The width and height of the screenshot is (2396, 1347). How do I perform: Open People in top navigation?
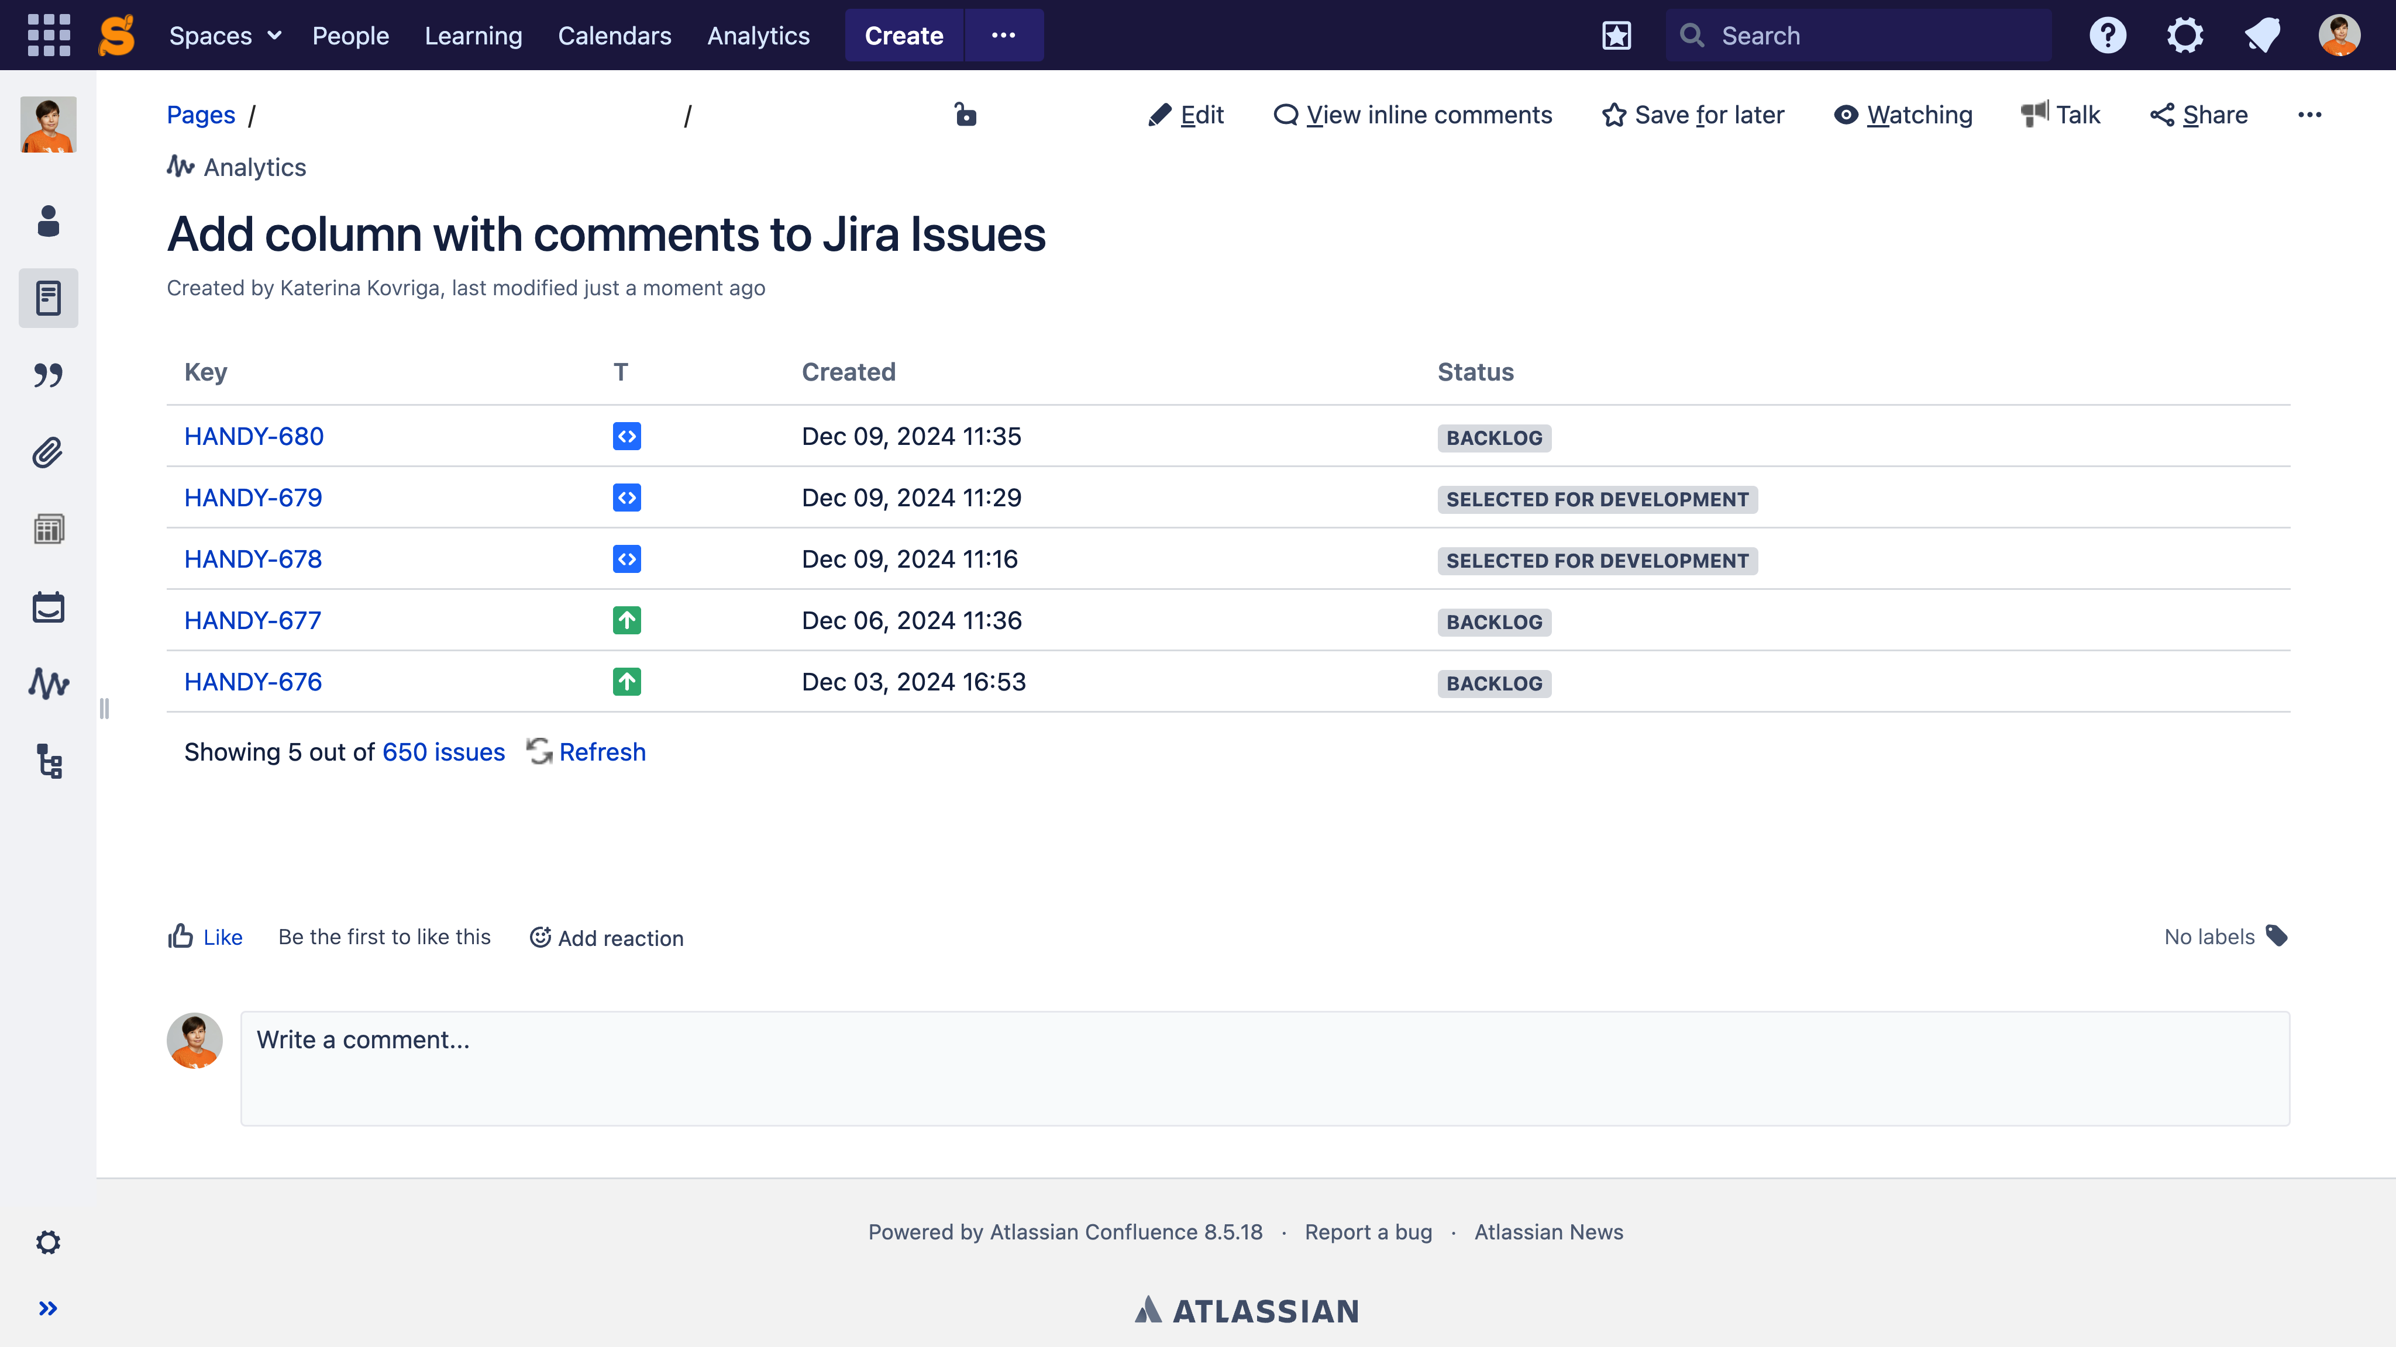[350, 35]
